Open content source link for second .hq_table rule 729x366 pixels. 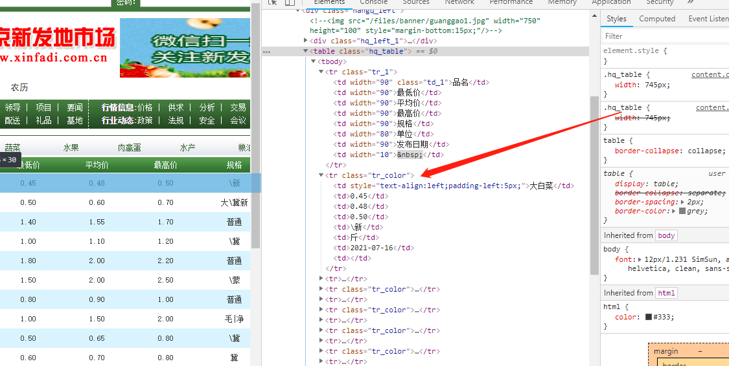[712, 107]
